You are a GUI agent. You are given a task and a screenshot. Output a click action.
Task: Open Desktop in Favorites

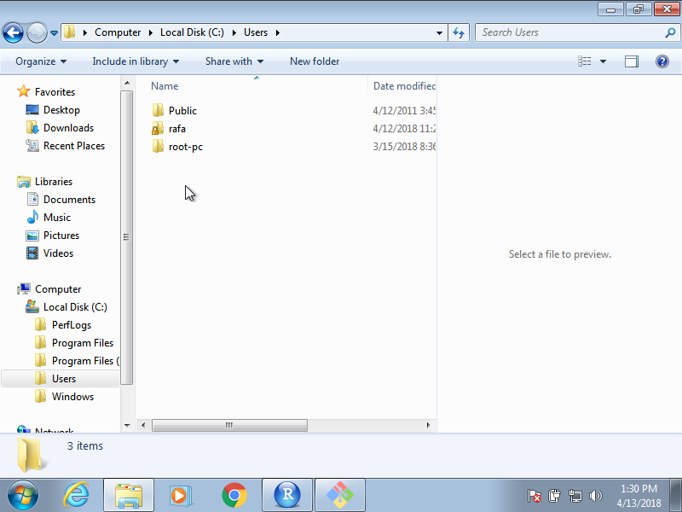tap(61, 110)
